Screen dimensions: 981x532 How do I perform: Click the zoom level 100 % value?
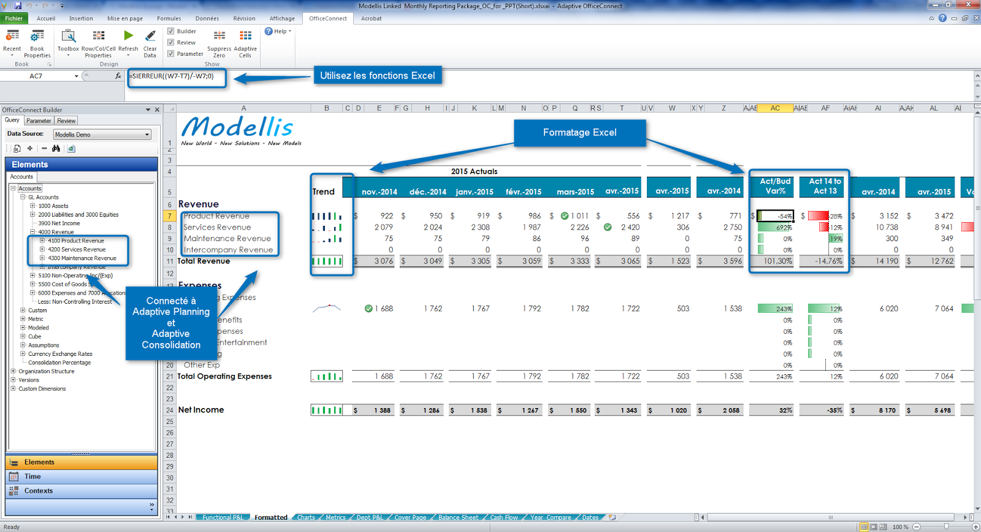(x=901, y=526)
